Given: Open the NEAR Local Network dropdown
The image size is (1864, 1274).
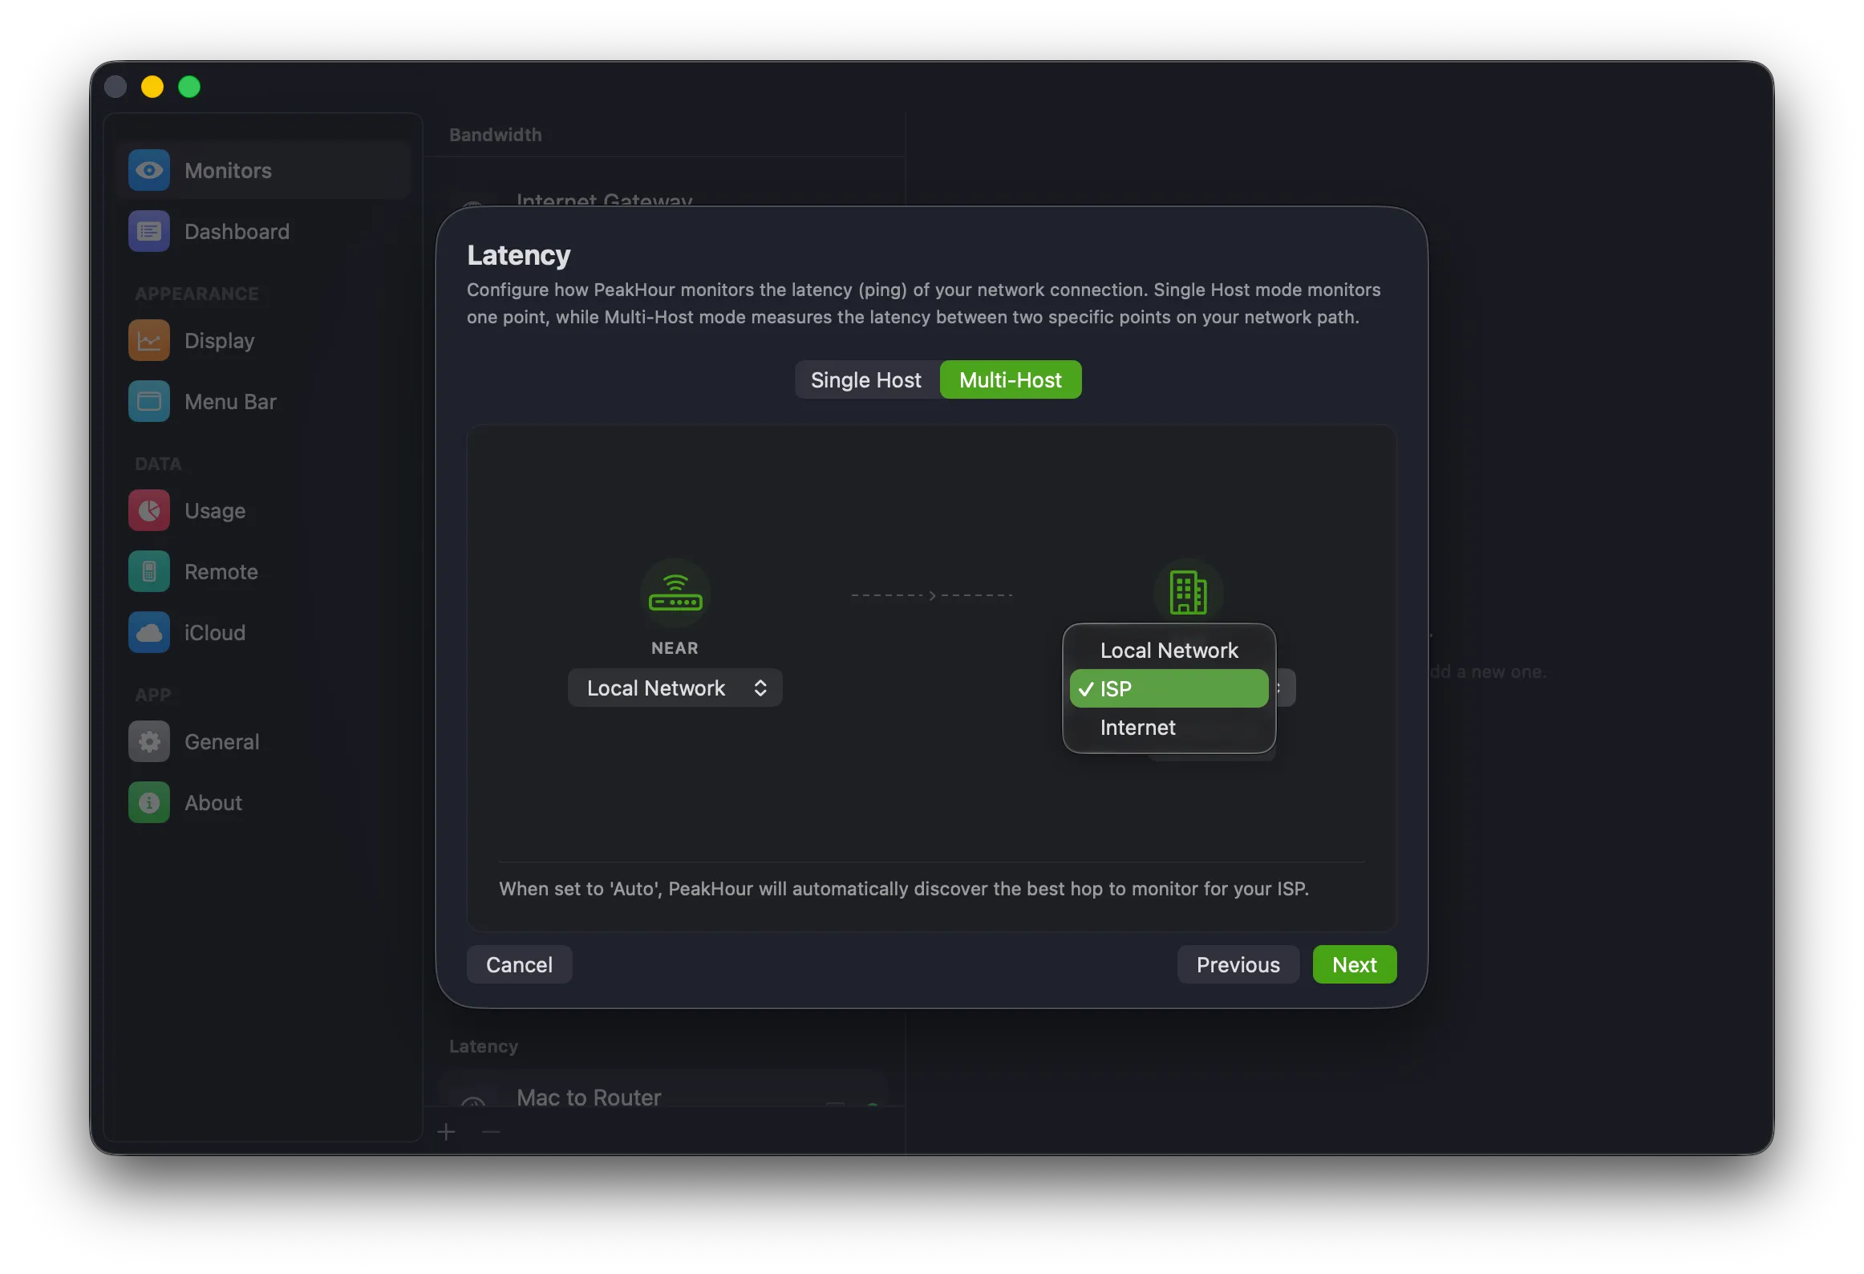Looking at the screenshot, I should (x=675, y=688).
